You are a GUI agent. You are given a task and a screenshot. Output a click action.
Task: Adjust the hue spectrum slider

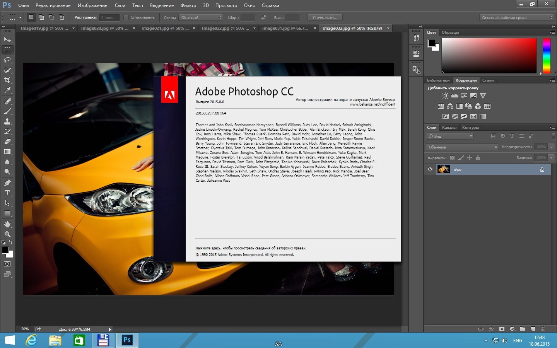[547, 56]
